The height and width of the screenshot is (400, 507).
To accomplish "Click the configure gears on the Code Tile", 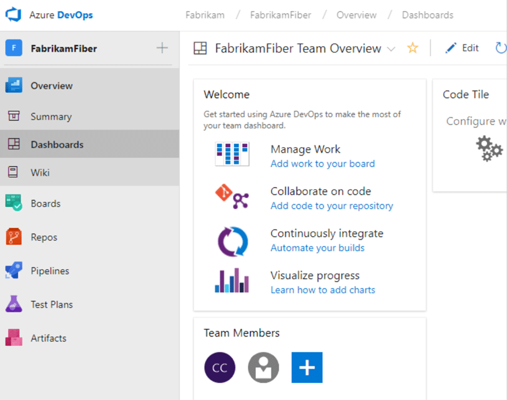I will coord(488,148).
